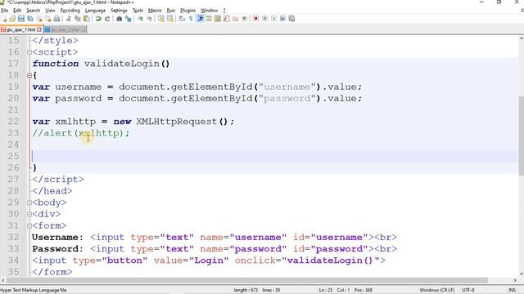524x294 pixels.
Task: Start macro recording with red dot
Action: pos(255,19)
